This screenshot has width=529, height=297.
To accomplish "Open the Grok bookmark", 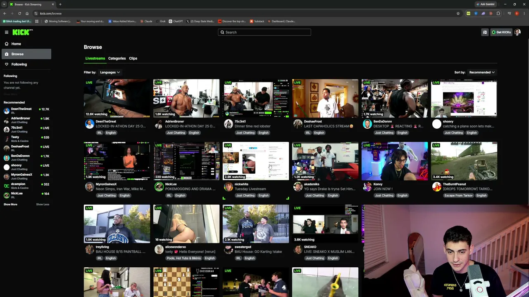I will click(x=160, y=21).
